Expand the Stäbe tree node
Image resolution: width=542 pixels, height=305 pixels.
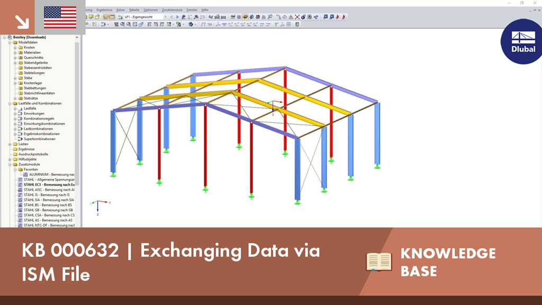(15, 78)
